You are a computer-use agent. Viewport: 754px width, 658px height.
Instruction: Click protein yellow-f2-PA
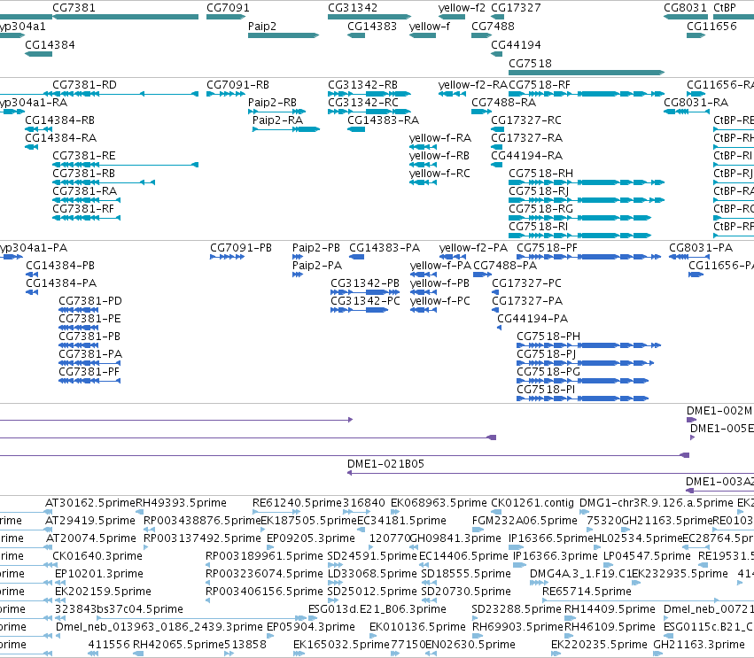pos(473,248)
